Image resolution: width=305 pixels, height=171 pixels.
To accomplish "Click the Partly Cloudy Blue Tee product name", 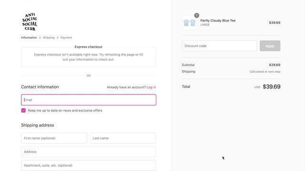I will tap(218, 20).
